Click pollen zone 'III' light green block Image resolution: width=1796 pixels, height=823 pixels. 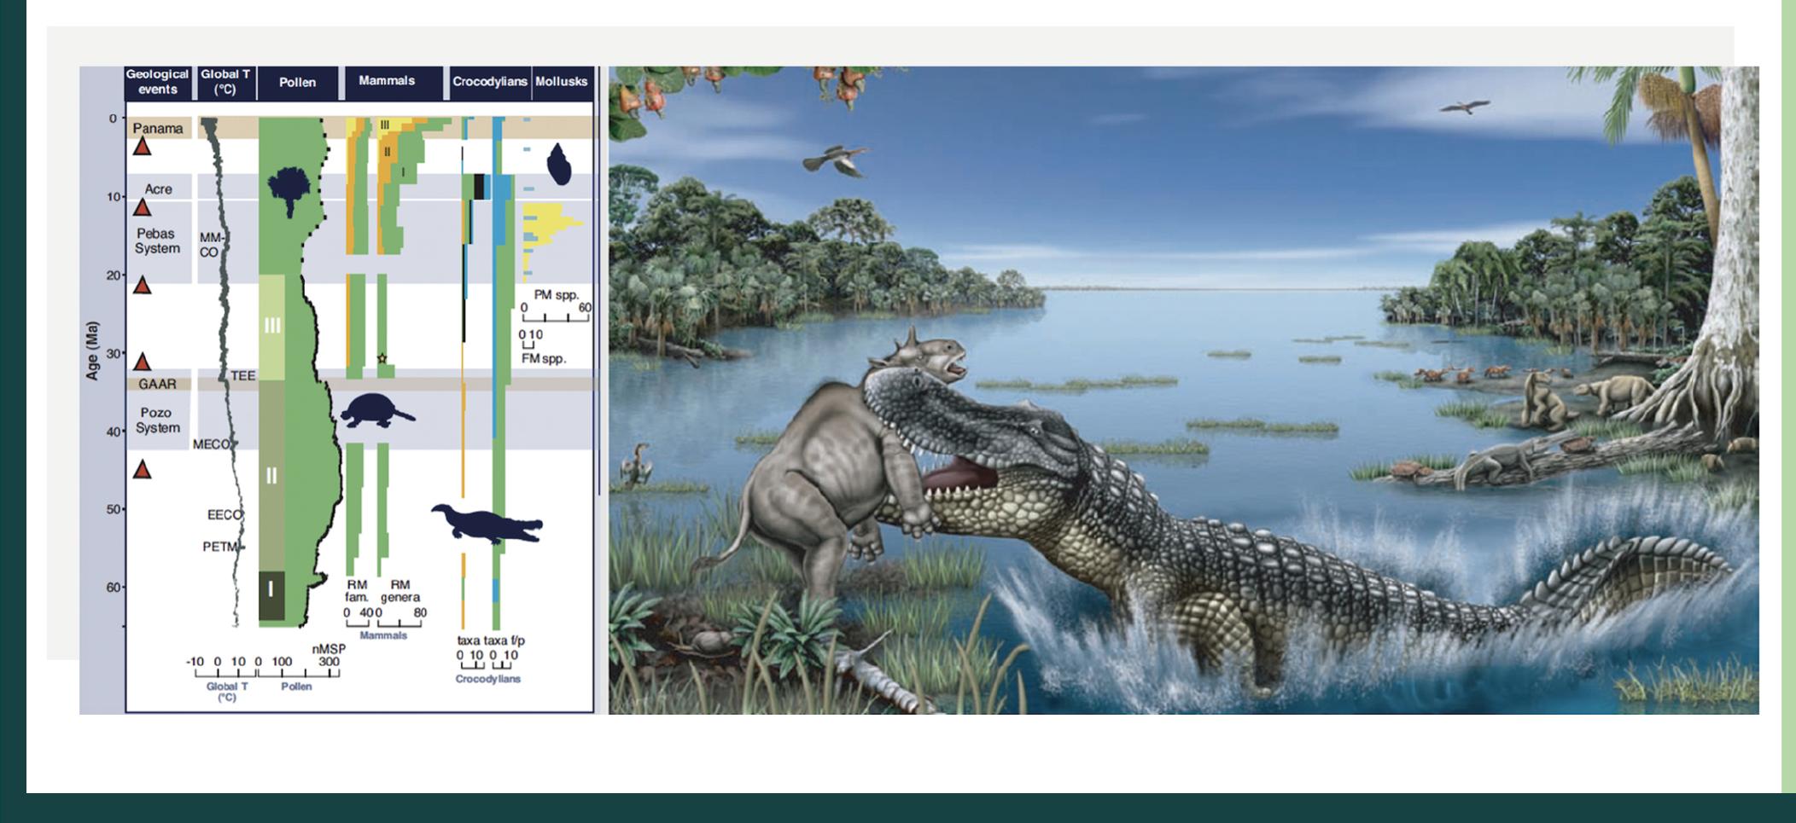click(x=271, y=327)
